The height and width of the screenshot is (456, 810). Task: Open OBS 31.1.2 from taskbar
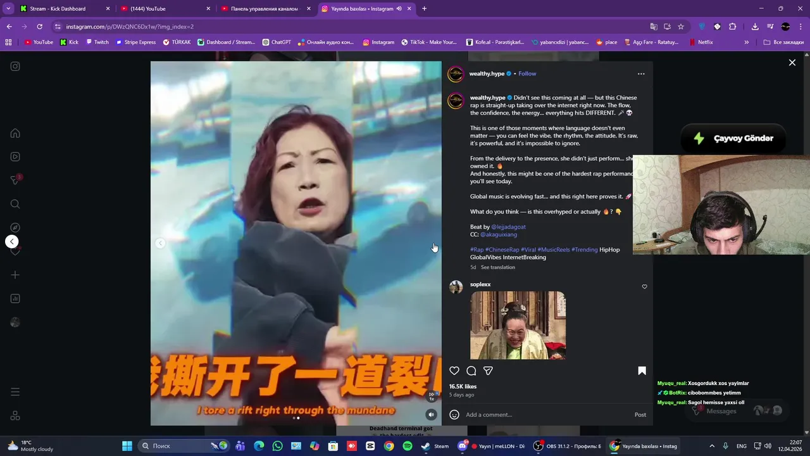pyautogui.click(x=567, y=446)
